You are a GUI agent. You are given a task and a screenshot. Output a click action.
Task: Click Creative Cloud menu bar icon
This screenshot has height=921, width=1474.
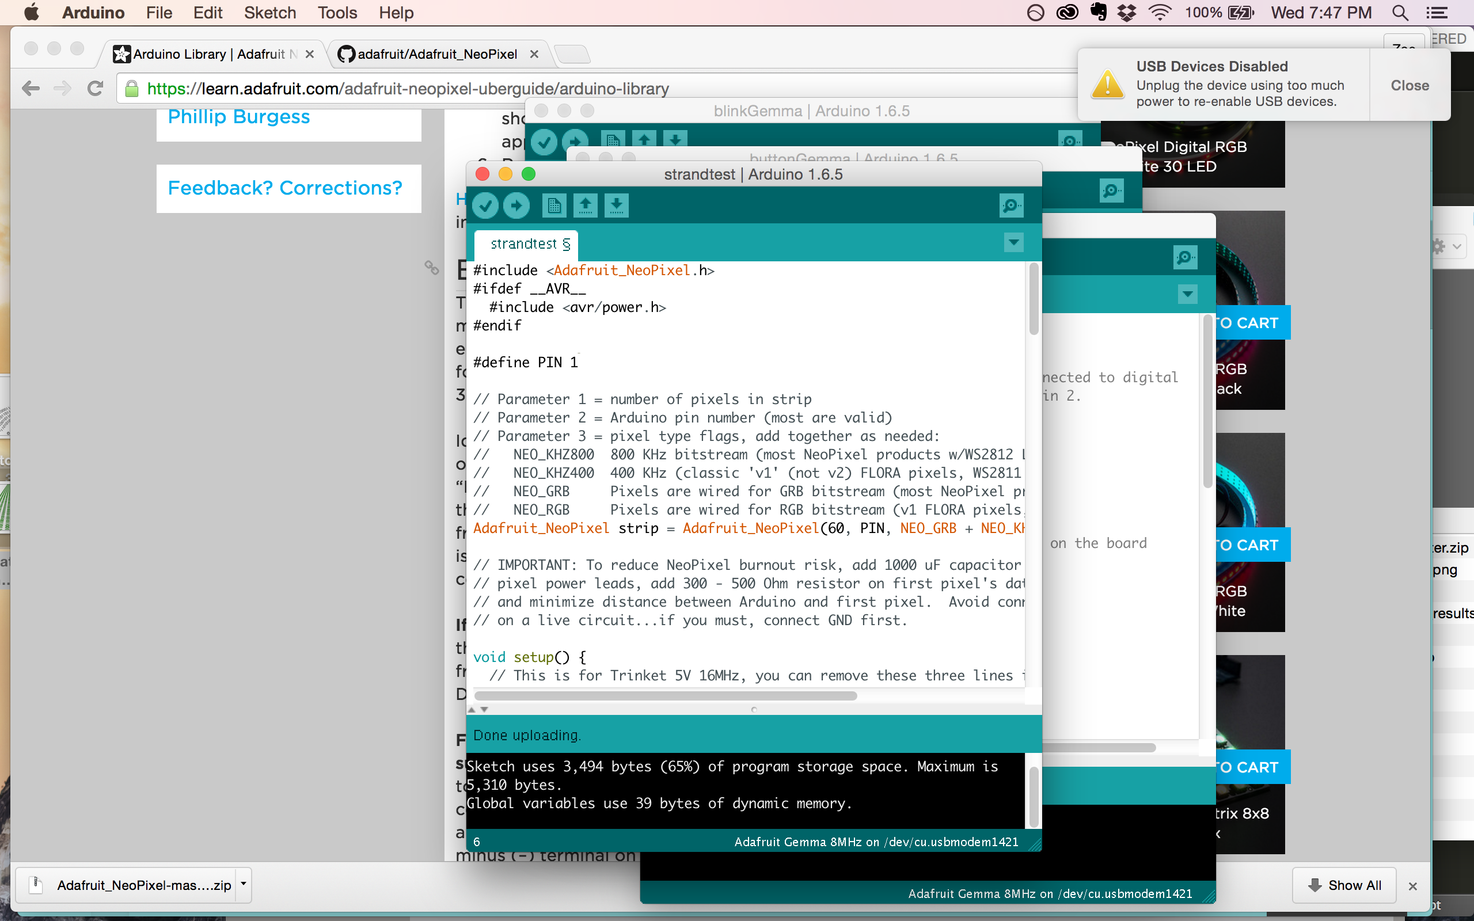point(1067,13)
